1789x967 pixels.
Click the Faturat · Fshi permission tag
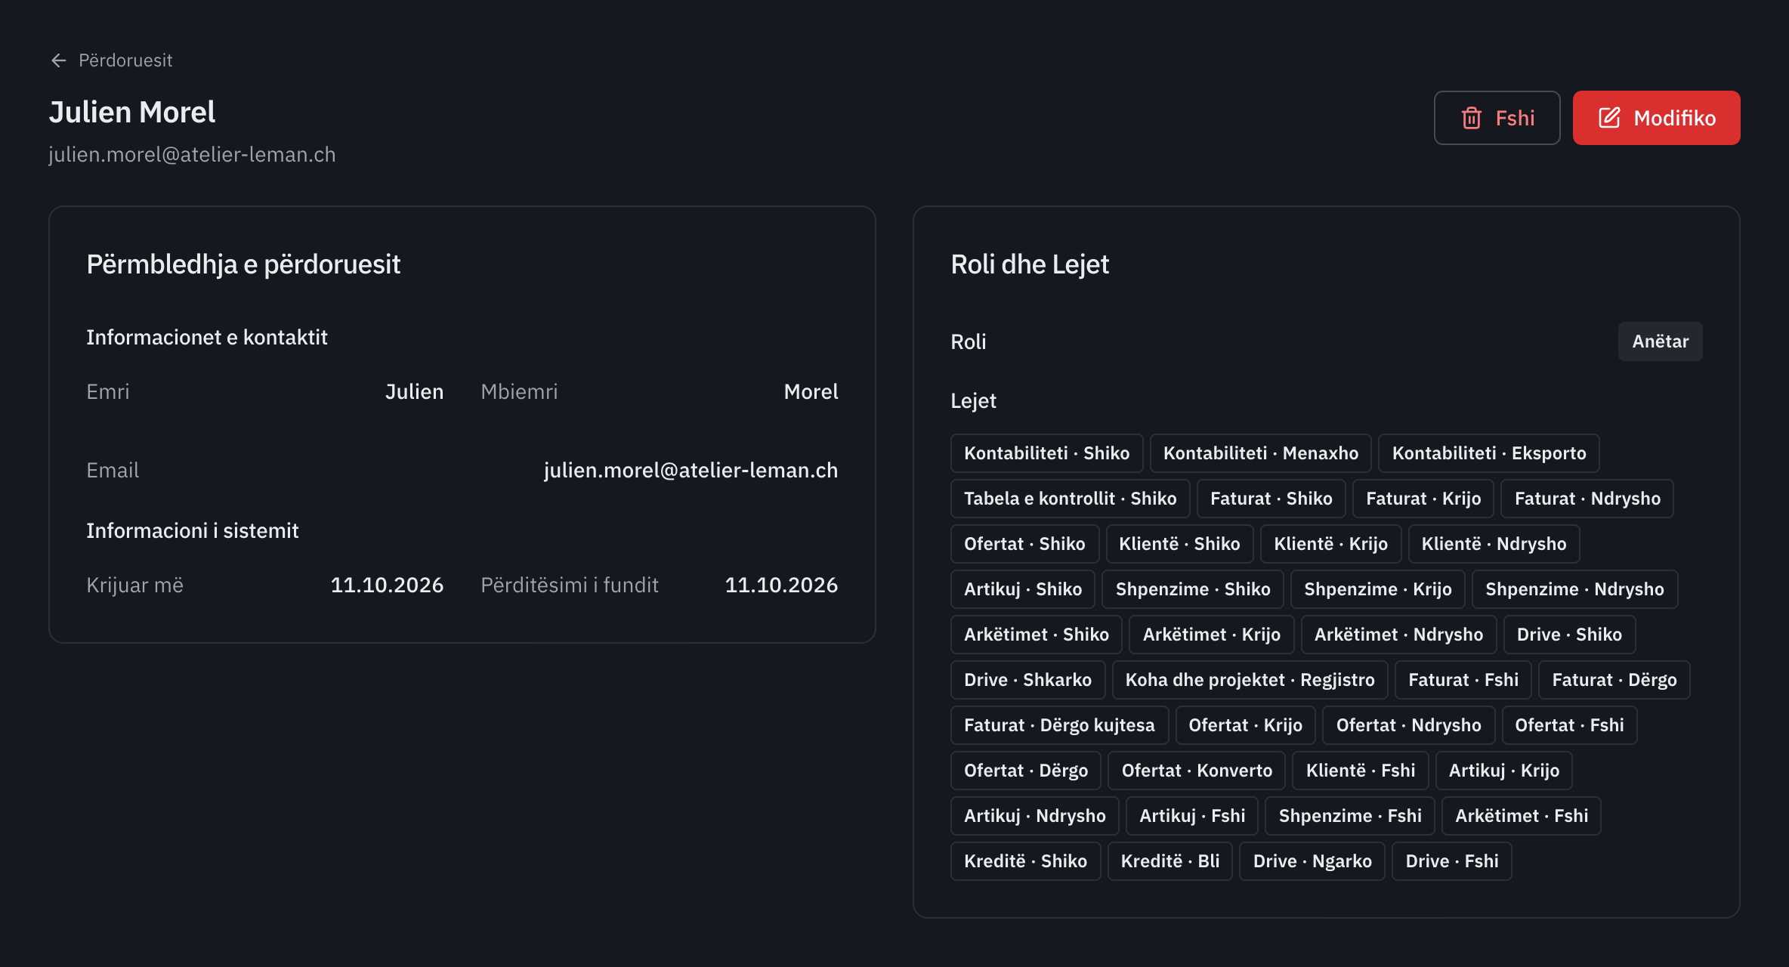pyautogui.click(x=1463, y=680)
